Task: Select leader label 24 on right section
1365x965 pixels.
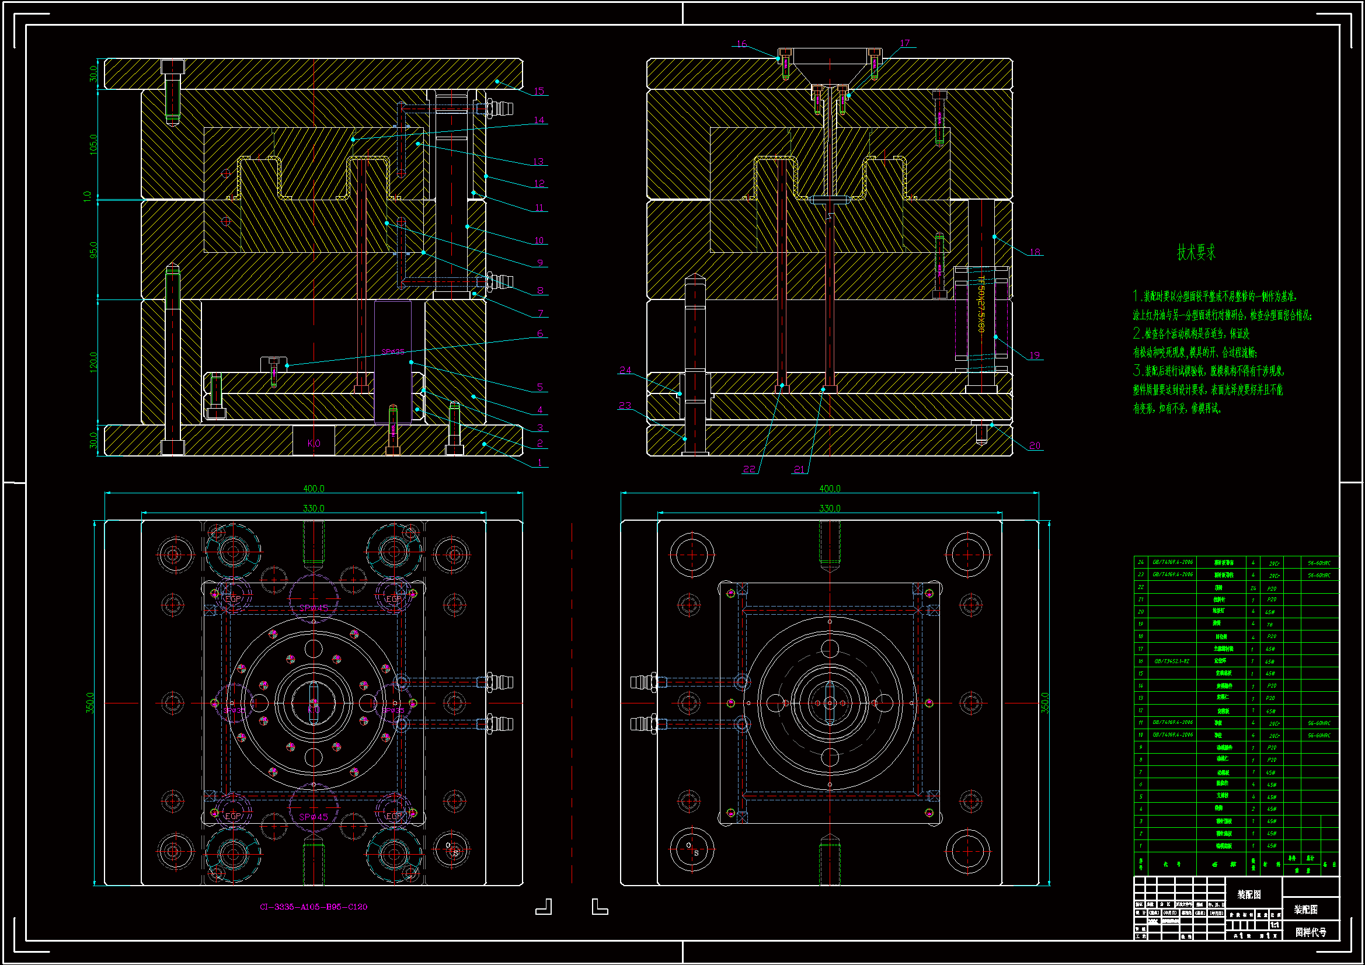Action: [625, 370]
